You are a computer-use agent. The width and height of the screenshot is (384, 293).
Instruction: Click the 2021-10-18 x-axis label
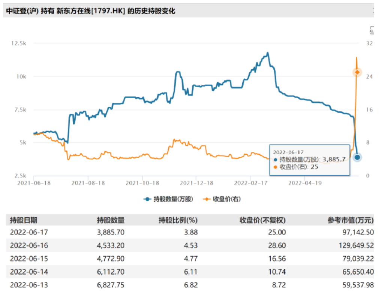(142, 183)
